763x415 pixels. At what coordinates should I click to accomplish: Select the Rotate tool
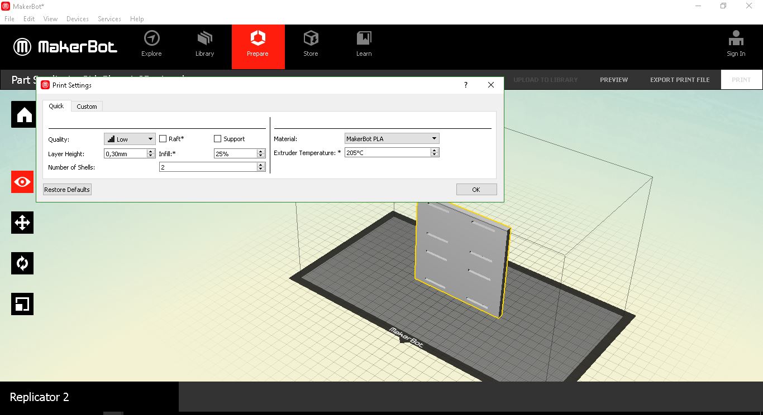pyautogui.click(x=22, y=263)
